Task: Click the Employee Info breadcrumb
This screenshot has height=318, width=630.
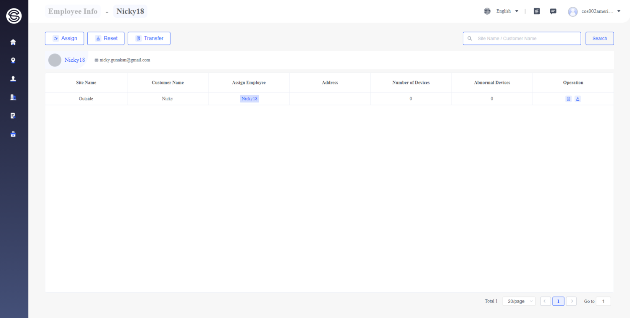Action: [73, 11]
